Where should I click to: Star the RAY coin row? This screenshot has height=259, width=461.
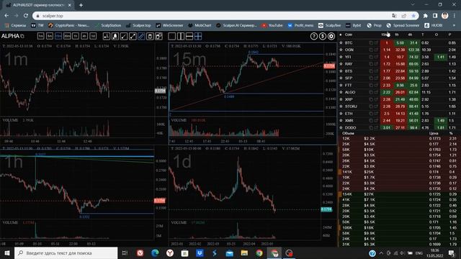pyautogui.click(x=341, y=64)
